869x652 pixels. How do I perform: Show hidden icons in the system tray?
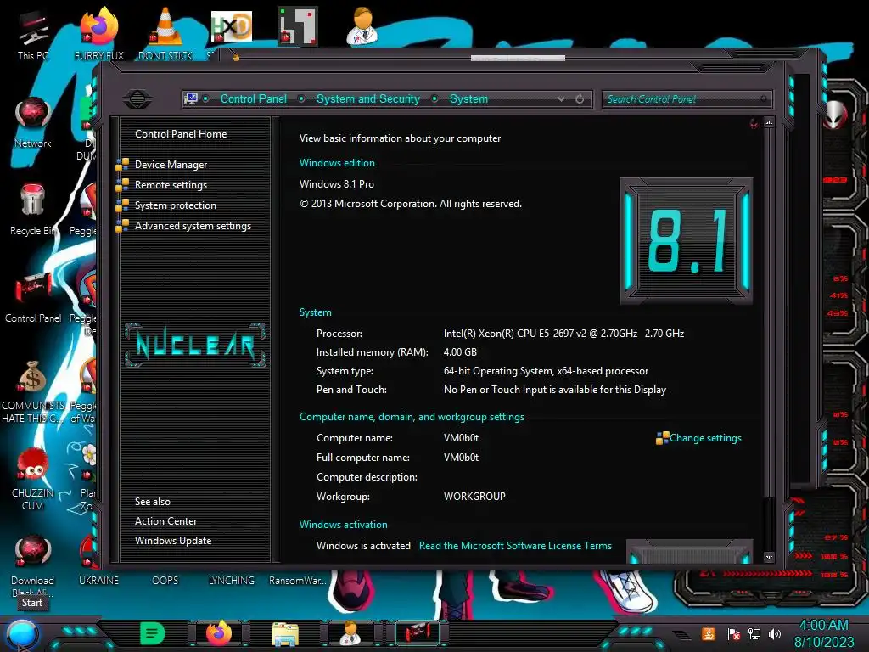pos(681,634)
